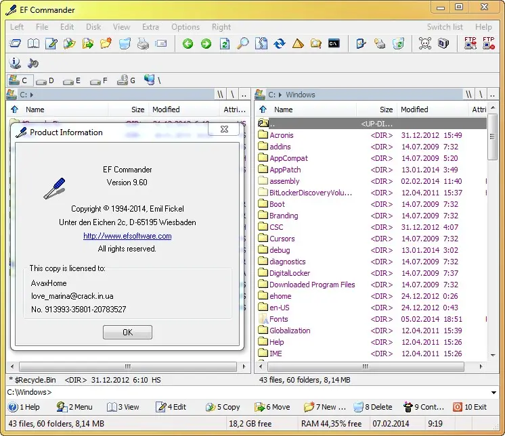
Task: Open the Extra menu
Action: (150, 27)
